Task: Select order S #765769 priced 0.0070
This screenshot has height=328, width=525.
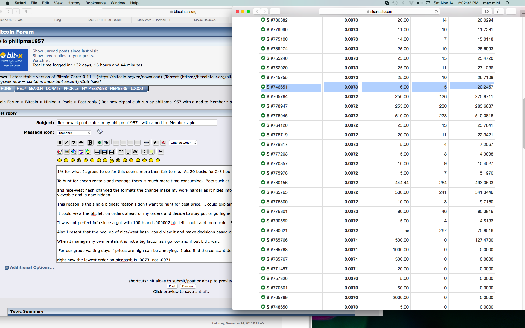Action: point(377,297)
